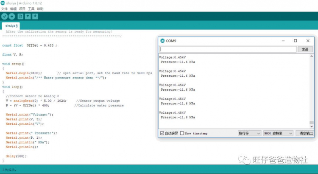The height and width of the screenshot is (174, 318).
Task: Click the 'Serial.print(V, 3);' line
Action: 24,119
